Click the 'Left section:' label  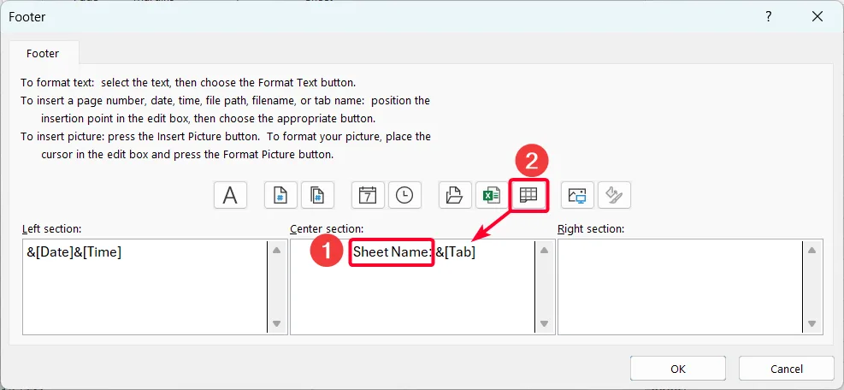pyautogui.click(x=51, y=229)
